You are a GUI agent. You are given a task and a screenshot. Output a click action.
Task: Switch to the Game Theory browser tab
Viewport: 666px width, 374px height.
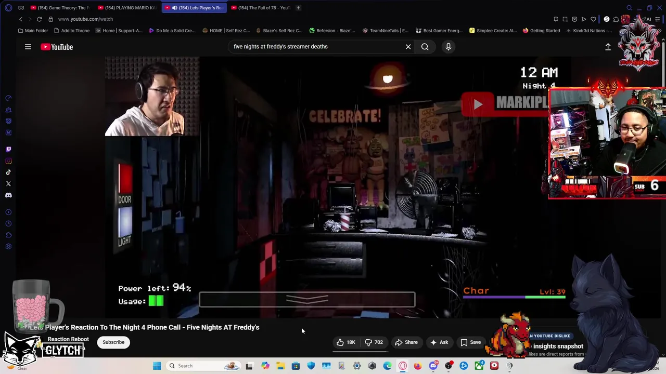[60, 8]
